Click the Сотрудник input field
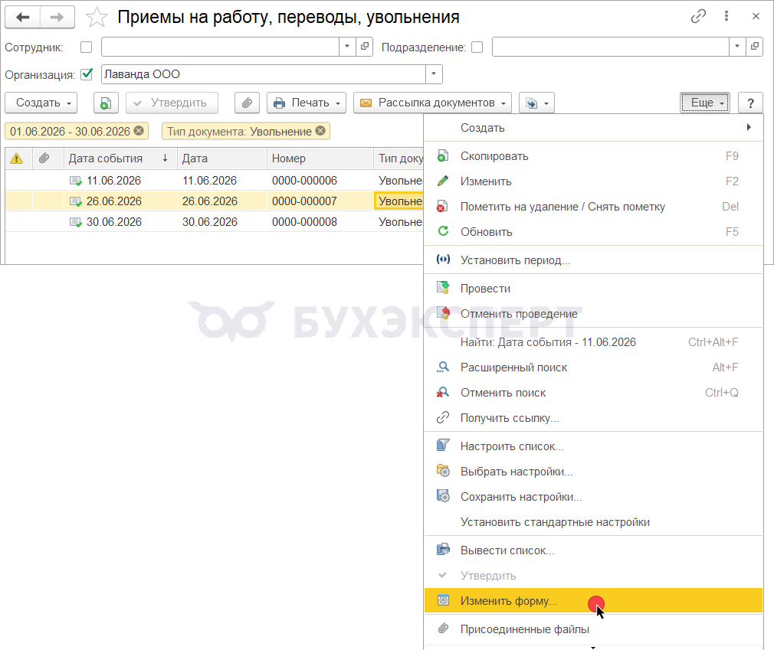Viewport: 774px width, 650px height. pos(220,47)
